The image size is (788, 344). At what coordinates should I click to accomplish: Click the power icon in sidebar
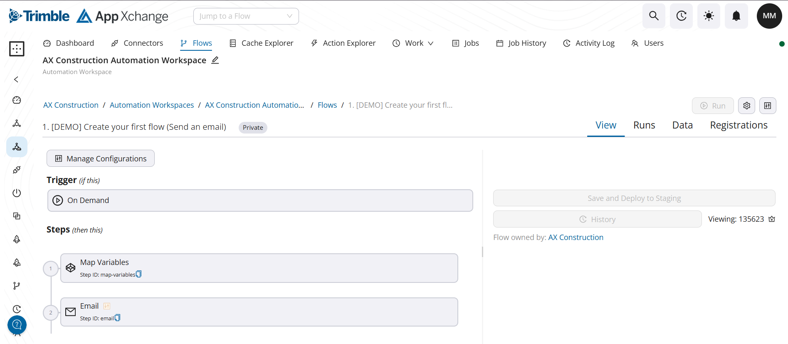[x=17, y=193]
